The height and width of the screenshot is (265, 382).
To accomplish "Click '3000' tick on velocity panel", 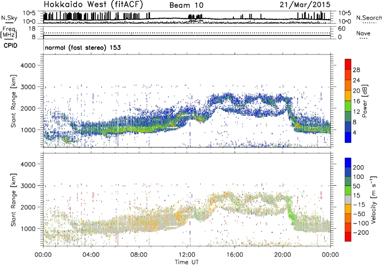I will [x=28, y=186].
